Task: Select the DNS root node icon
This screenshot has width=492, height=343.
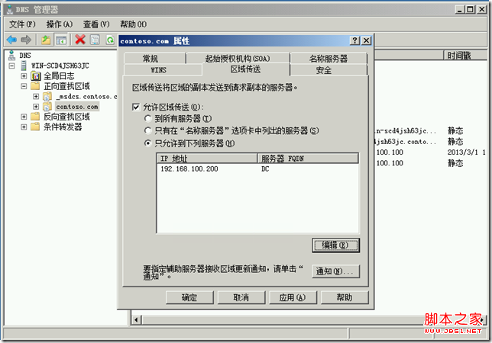Action: 11,56
